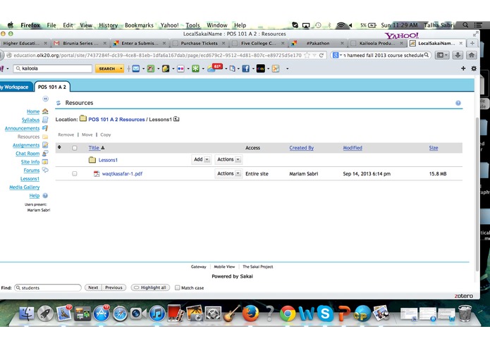The image size is (490, 348).
Task: Open the eBay icon in the Yahoo toolbar
Action: [261, 68]
